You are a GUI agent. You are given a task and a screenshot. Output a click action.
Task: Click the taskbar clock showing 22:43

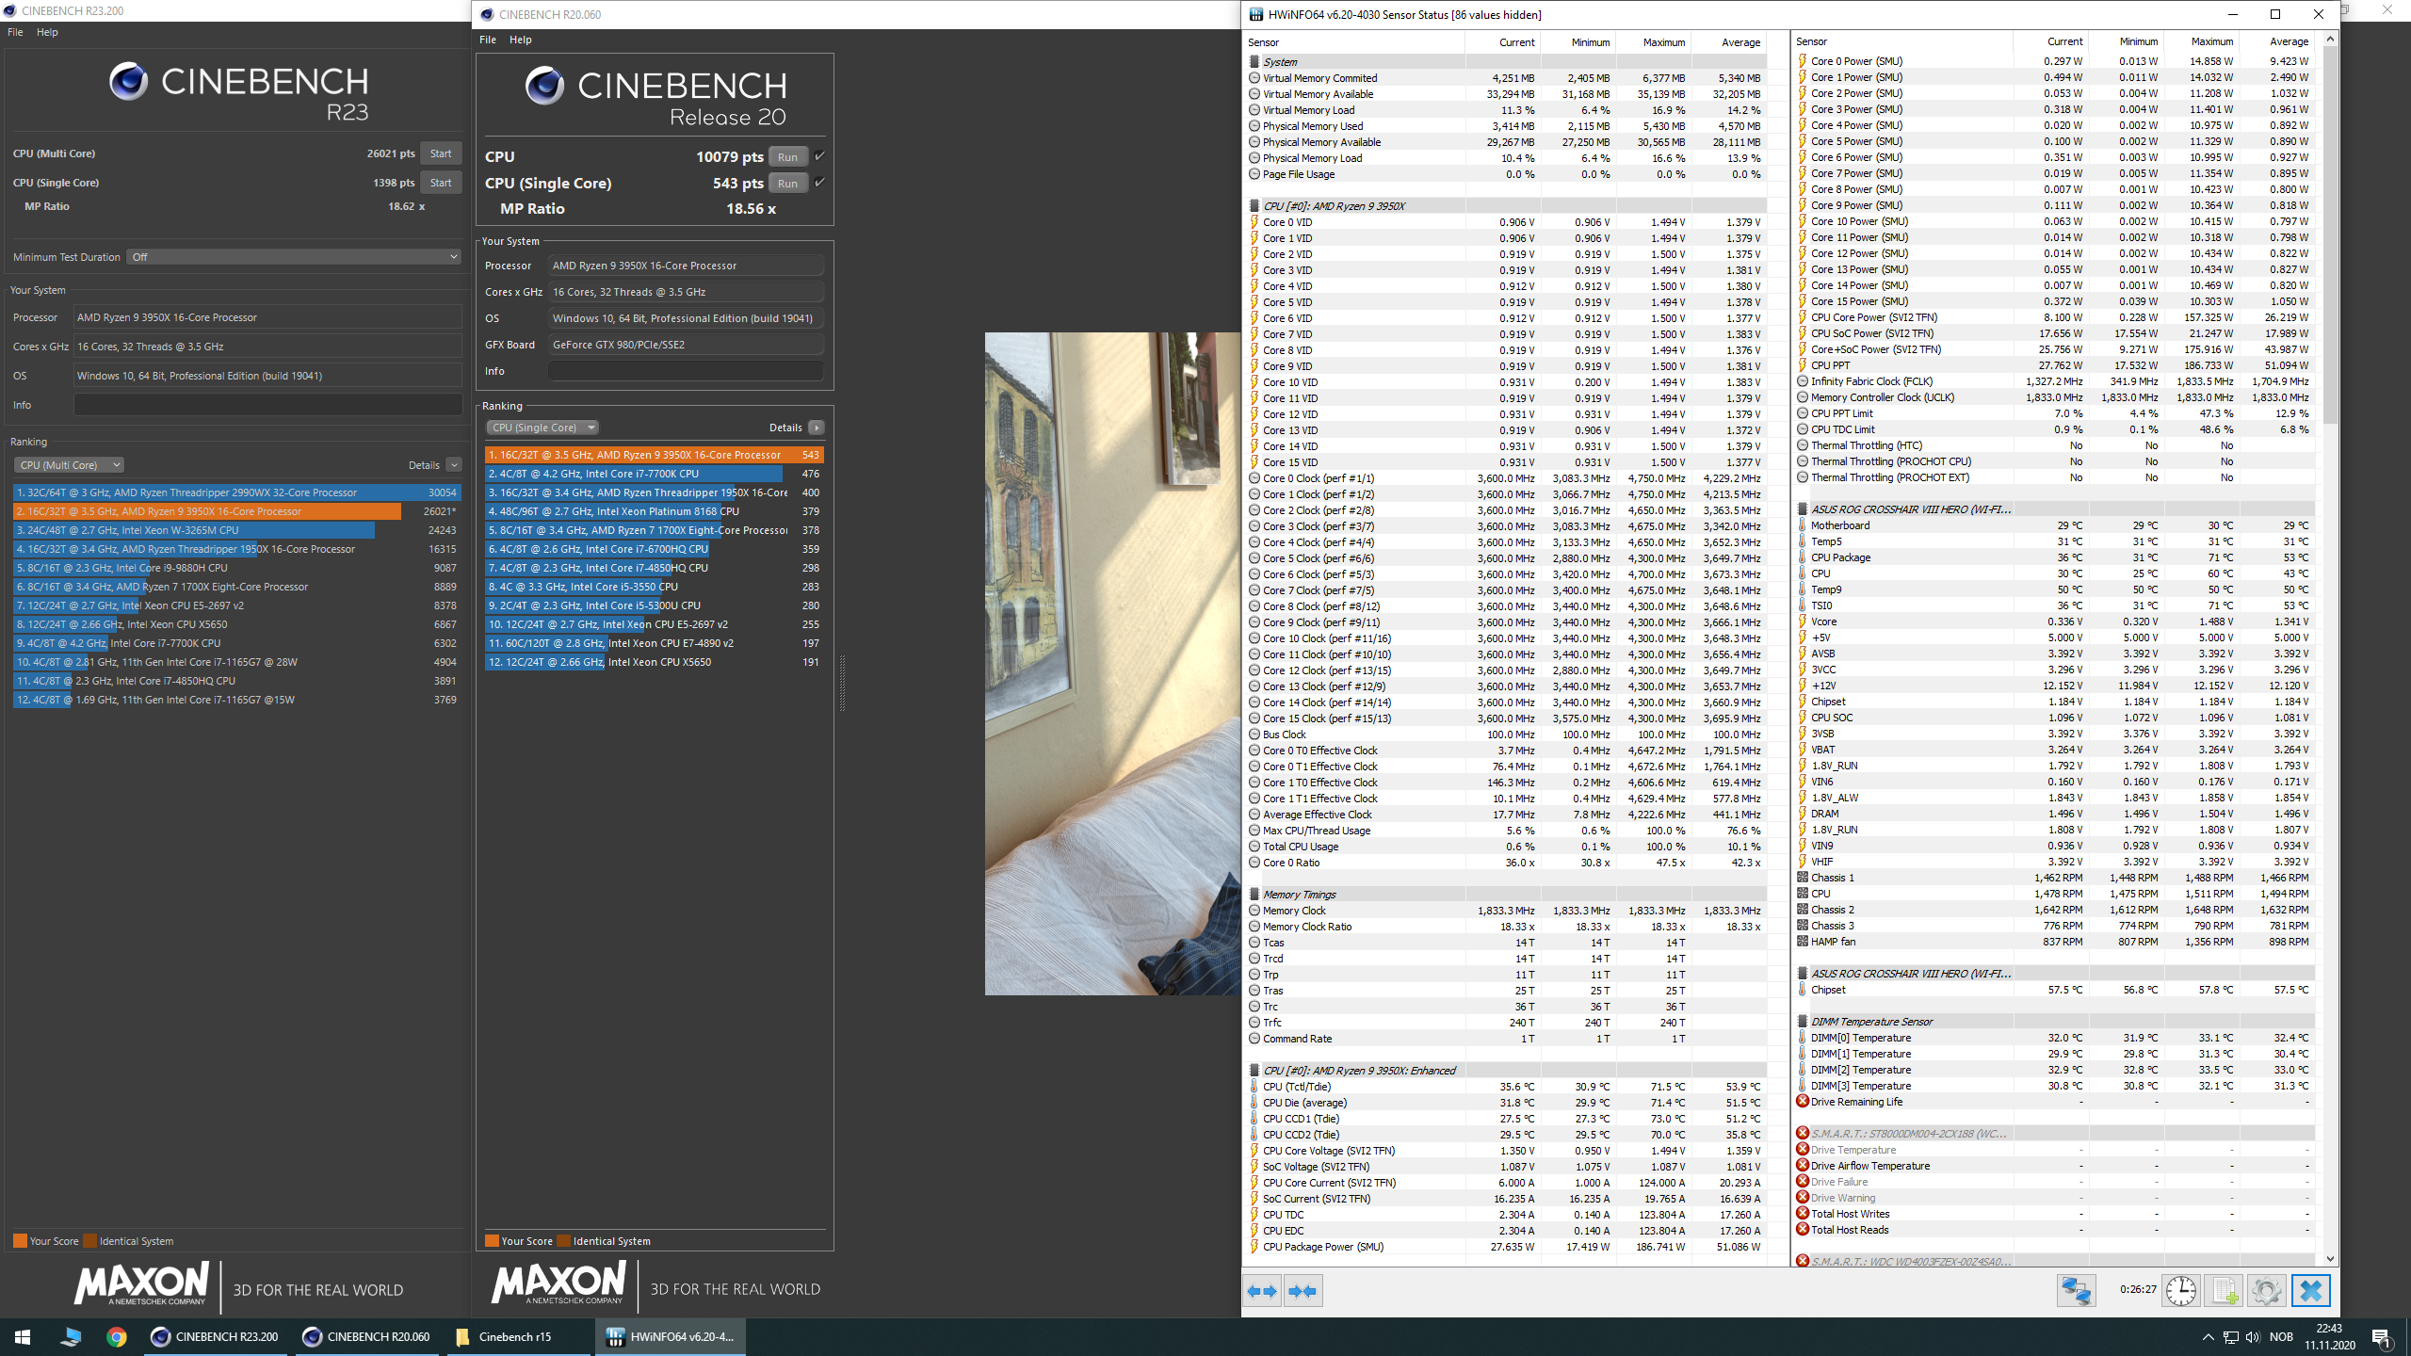click(x=2329, y=1337)
